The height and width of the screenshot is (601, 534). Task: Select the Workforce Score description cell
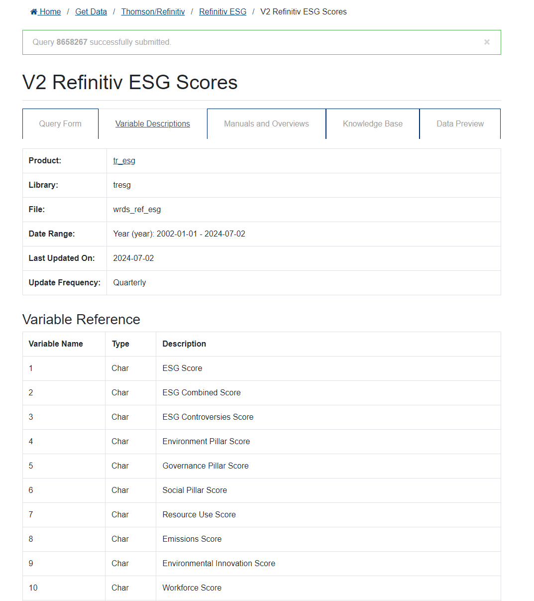(x=192, y=588)
